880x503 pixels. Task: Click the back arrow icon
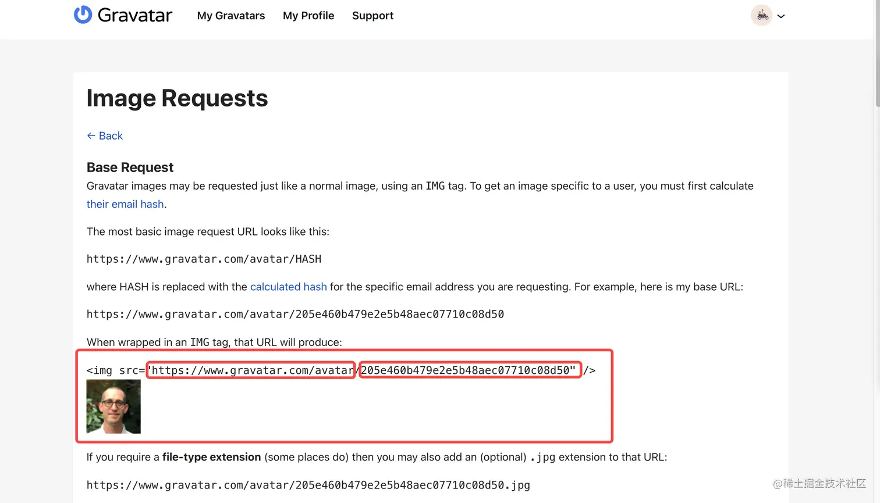(91, 135)
